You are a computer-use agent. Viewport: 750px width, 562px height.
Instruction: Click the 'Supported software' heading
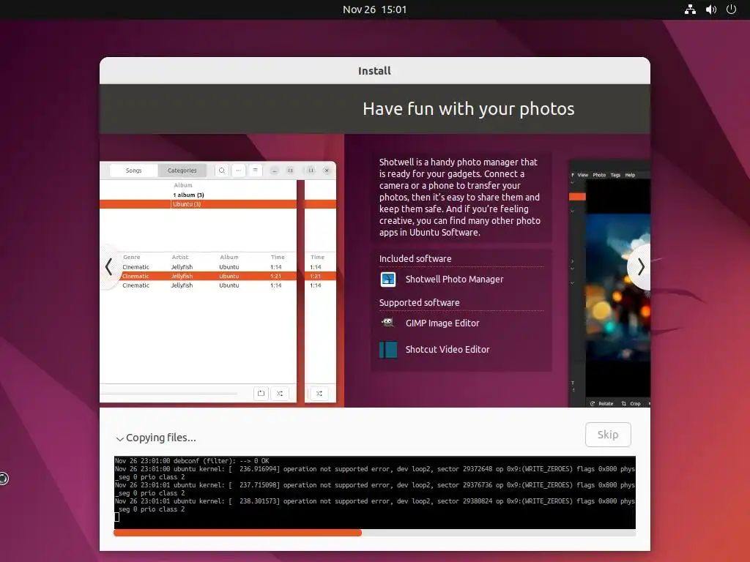pyautogui.click(x=419, y=302)
